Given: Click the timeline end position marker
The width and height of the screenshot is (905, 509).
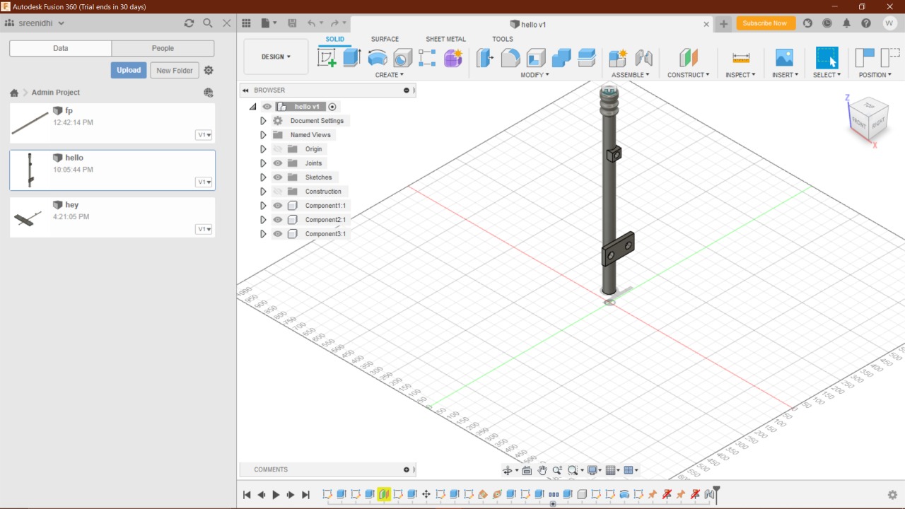Looking at the screenshot, I should 716,492.
